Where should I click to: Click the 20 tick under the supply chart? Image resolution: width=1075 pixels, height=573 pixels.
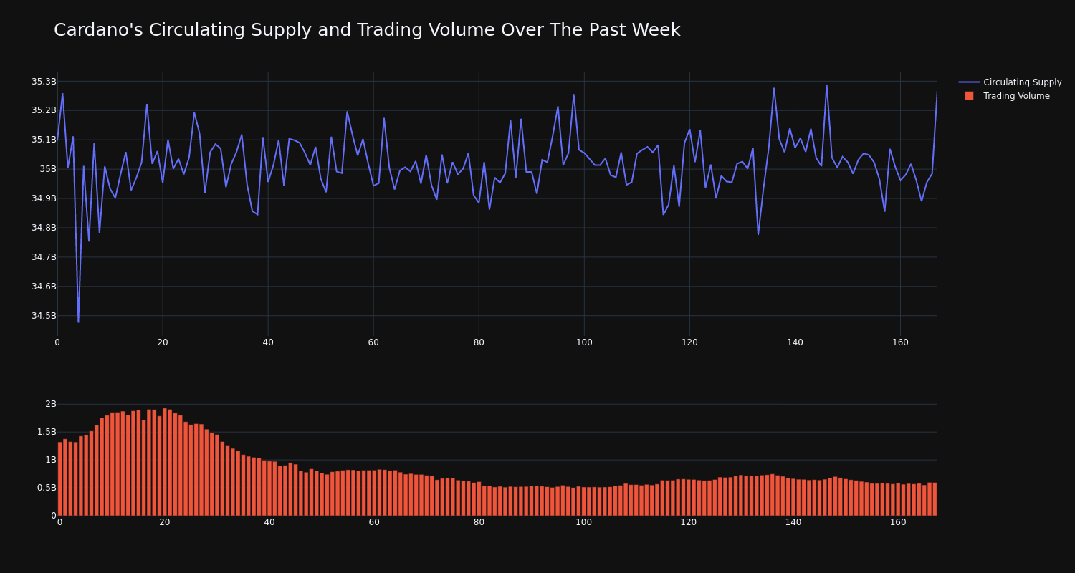(163, 342)
